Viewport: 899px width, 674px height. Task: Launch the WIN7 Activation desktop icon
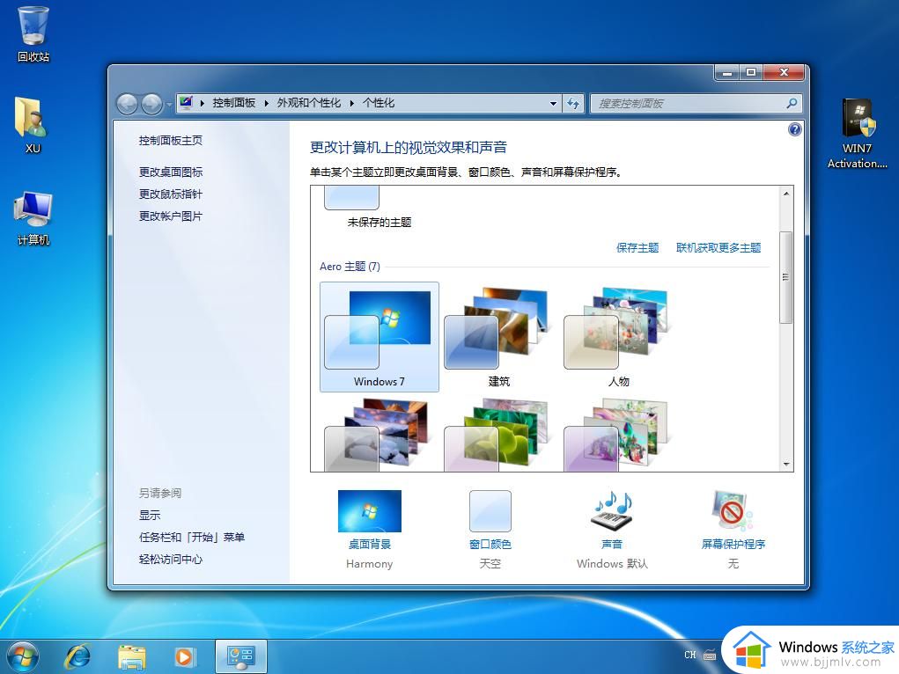857,133
